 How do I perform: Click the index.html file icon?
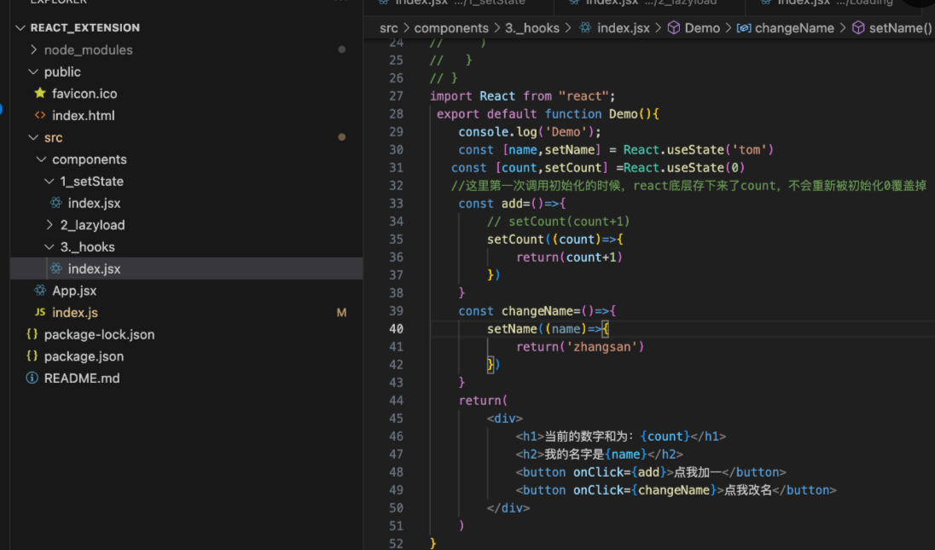pyautogui.click(x=40, y=116)
